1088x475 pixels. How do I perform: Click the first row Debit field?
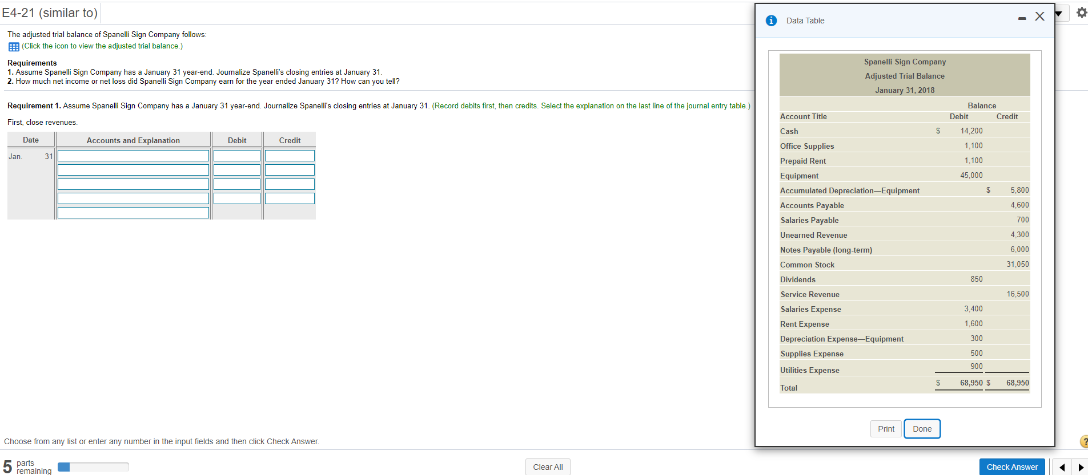tap(237, 156)
